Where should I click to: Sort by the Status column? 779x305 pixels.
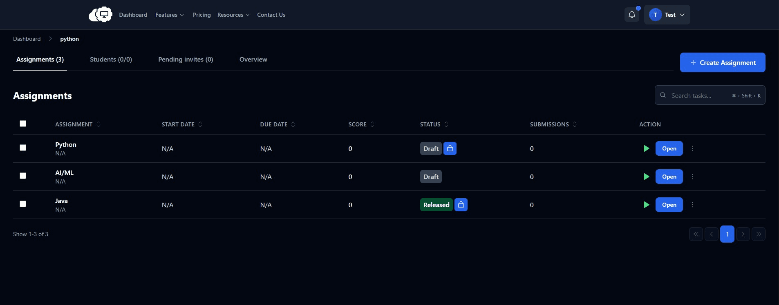[446, 124]
